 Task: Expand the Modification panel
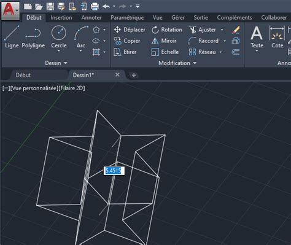177,63
